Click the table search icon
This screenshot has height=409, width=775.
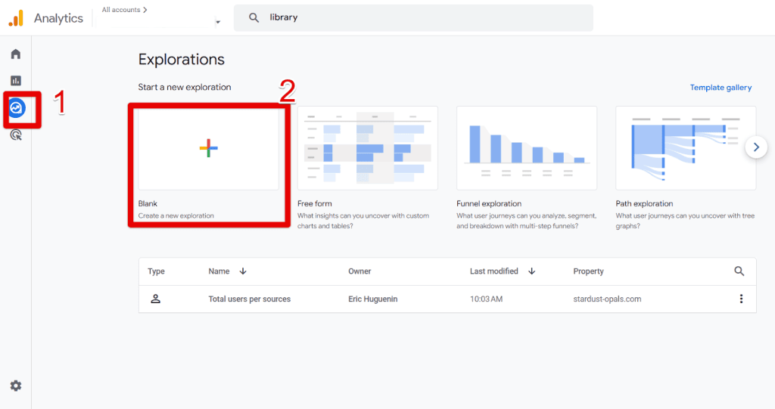pyautogui.click(x=739, y=271)
